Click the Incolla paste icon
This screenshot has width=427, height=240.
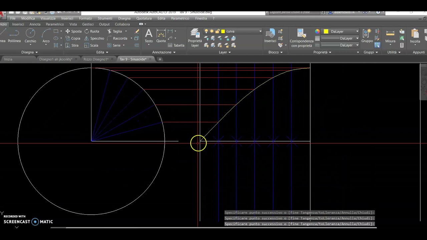pyautogui.click(x=415, y=36)
